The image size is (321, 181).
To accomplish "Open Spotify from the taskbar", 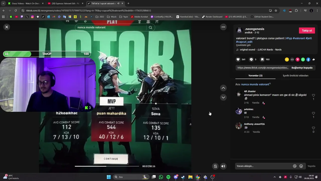I will (168, 177).
